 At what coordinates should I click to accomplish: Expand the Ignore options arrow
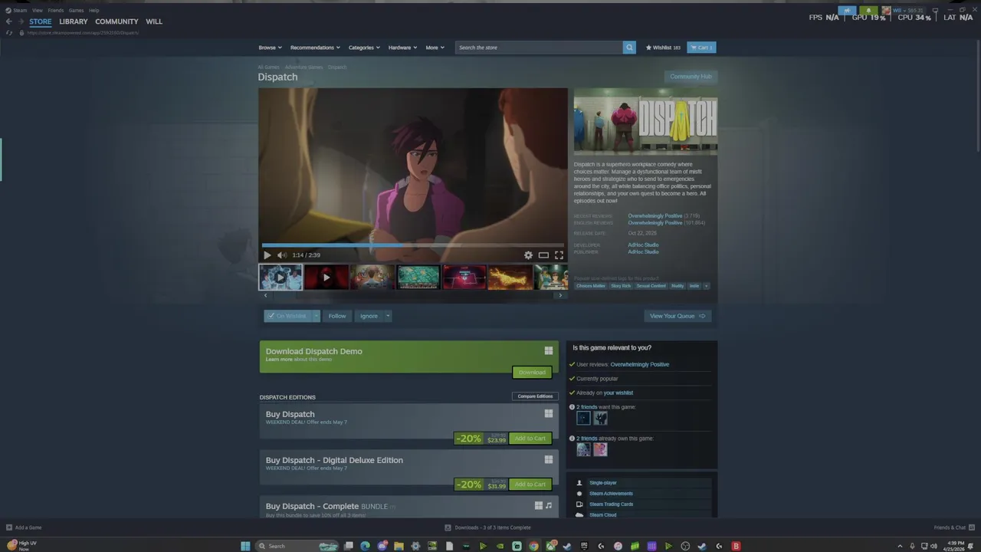pos(388,316)
